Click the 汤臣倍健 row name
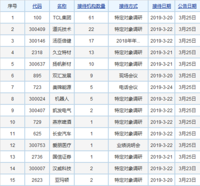This screenshot has width=200, height=186. (62, 41)
